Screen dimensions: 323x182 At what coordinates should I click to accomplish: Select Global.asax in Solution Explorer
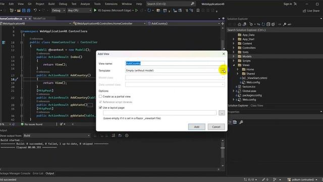(249, 91)
